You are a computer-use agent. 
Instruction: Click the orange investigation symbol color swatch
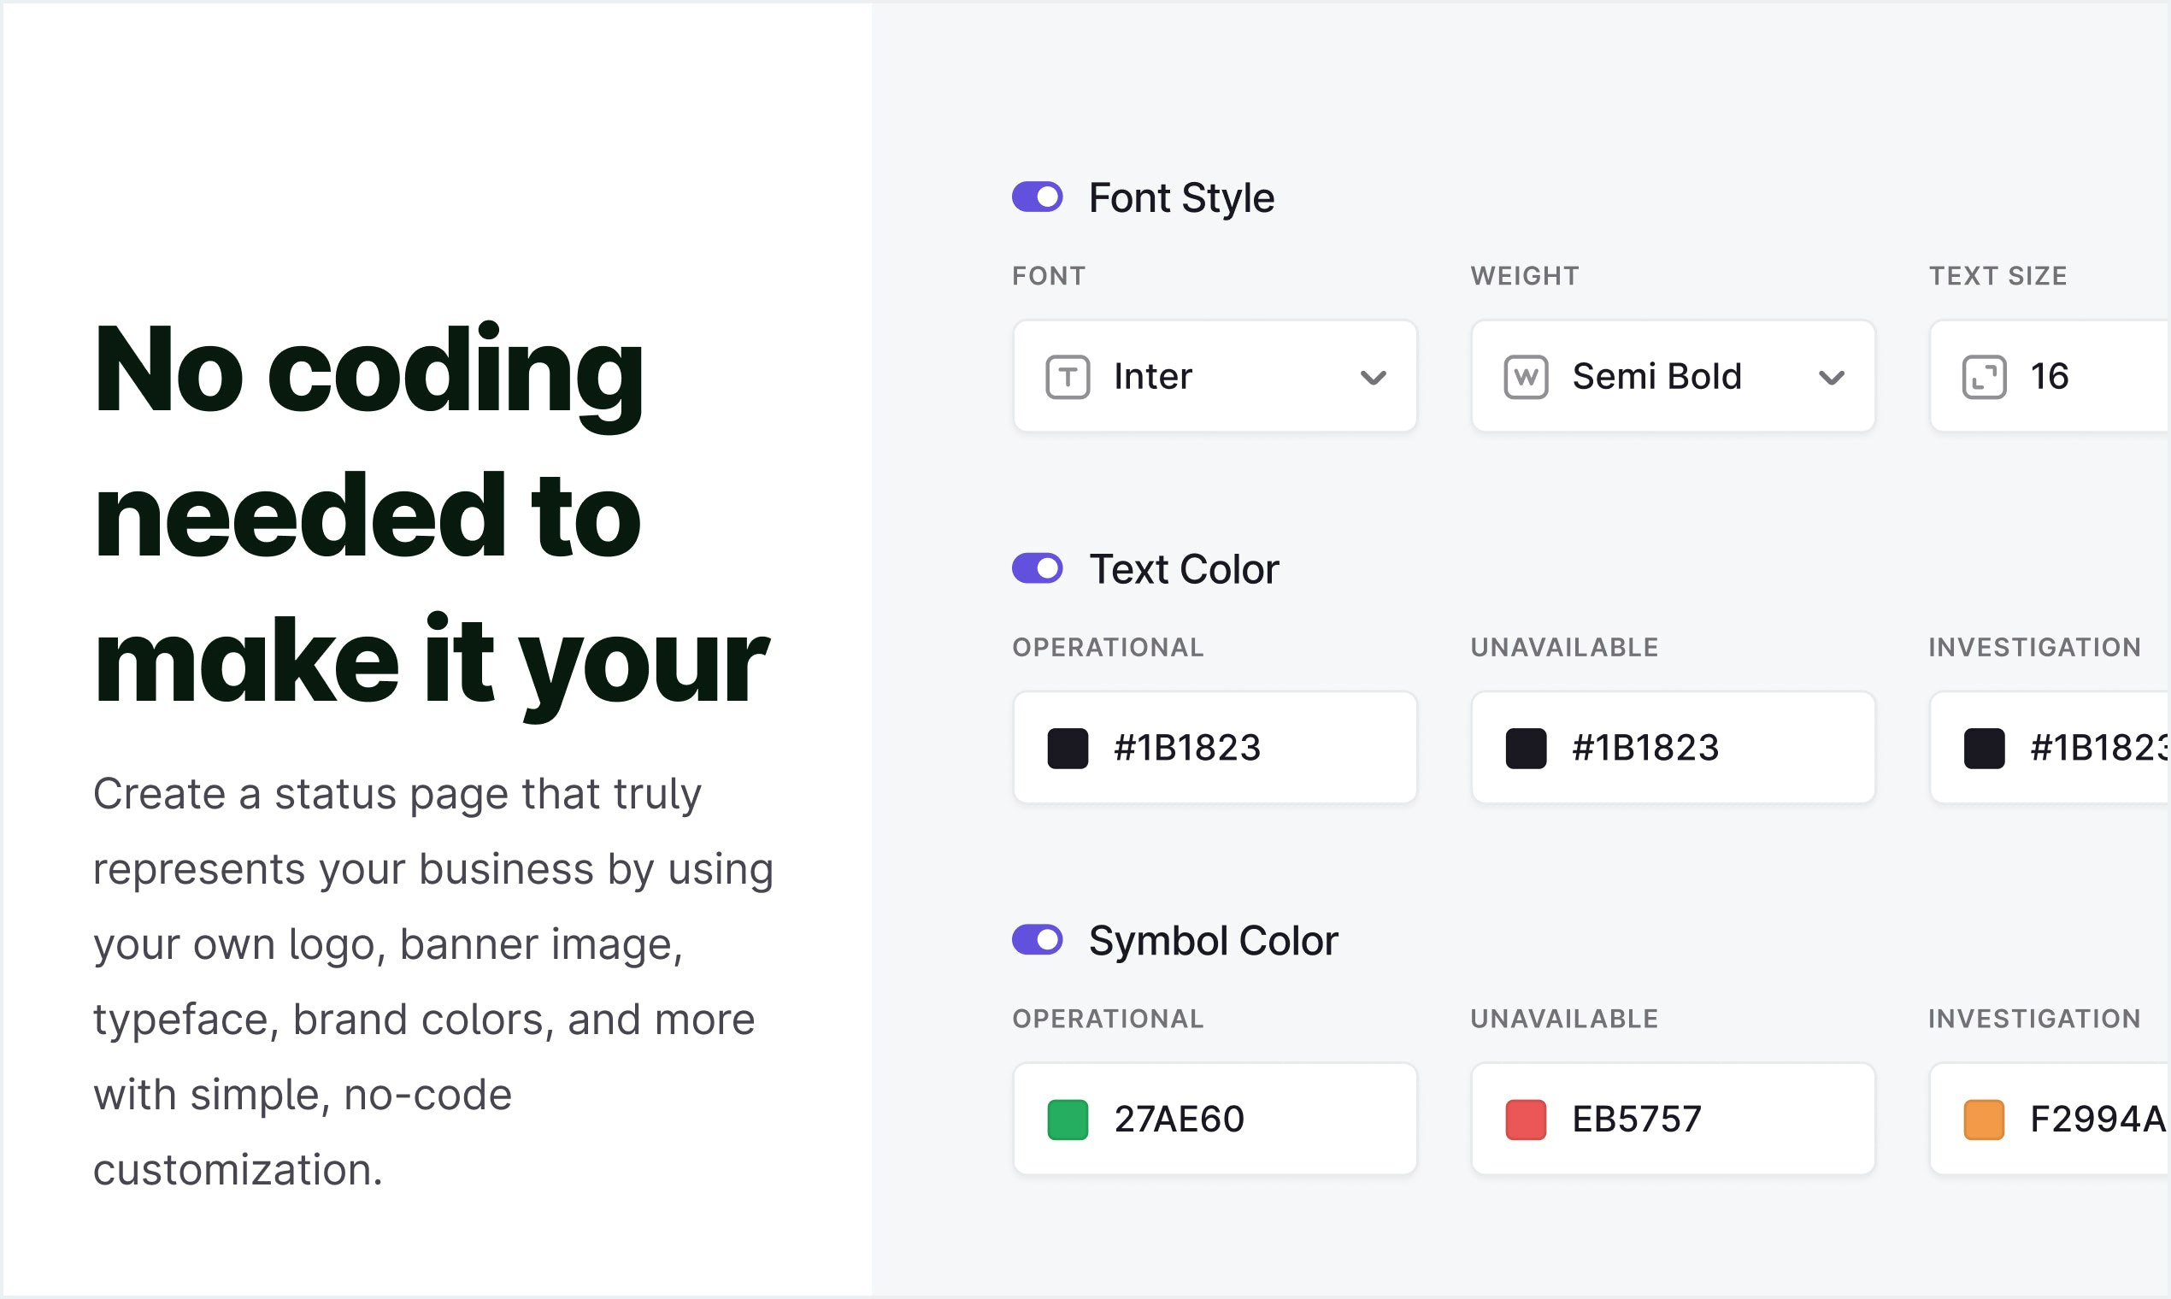[1984, 1120]
